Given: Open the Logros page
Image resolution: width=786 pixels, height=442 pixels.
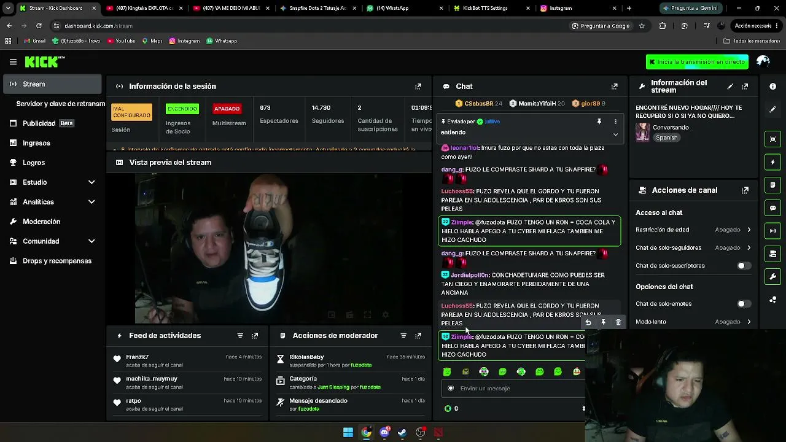Looking at the screenshot, I should click(53, 163).
